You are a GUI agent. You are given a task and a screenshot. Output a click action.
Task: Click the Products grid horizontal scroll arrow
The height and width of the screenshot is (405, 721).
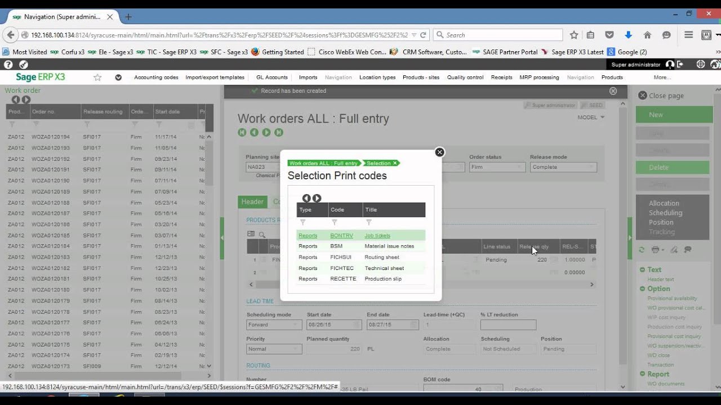pos(591,285)
